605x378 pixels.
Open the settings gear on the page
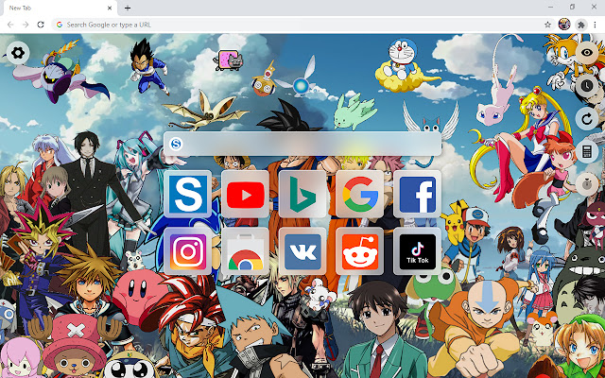[18, 53]
